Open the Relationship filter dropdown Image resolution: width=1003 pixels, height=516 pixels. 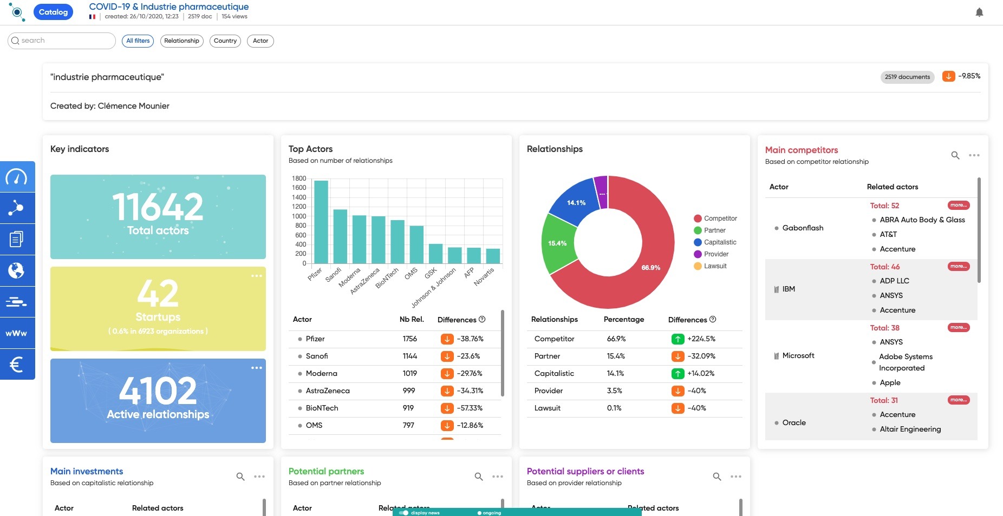point(181,41)
